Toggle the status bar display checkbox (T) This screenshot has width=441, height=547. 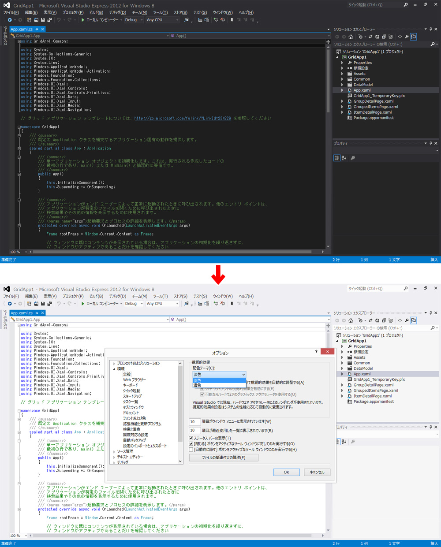click(x=191, y=438)
